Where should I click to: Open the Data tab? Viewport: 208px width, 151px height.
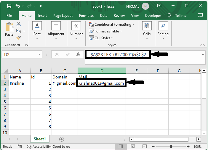click(x=104, y=16)
